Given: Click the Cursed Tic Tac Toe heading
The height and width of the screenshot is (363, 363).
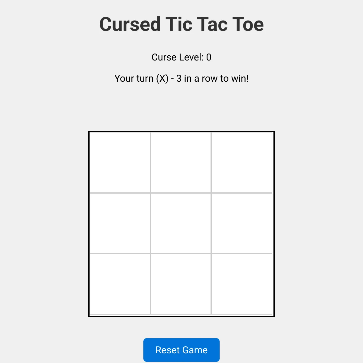Looking at the screenshot, I should [x=181, y=24].
